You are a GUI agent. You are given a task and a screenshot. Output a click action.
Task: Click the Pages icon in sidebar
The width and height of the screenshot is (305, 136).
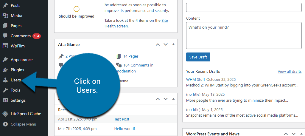5,26
